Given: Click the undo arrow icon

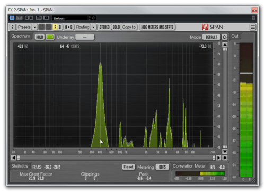Looking at the screenshot, I should pos(41,27).
